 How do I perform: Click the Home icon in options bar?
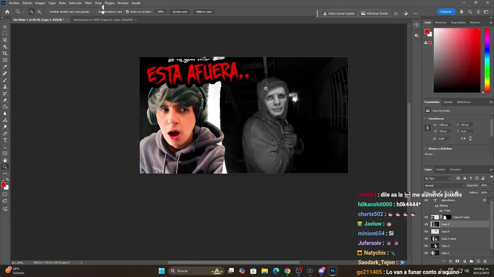pyautogui.click(x=7, y=12)
